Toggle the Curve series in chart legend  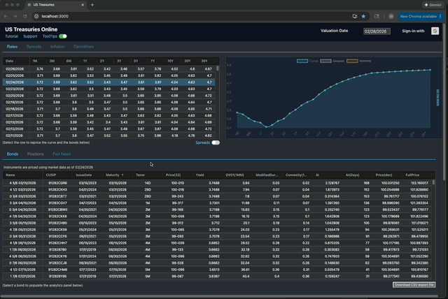[x=307, y=61]
